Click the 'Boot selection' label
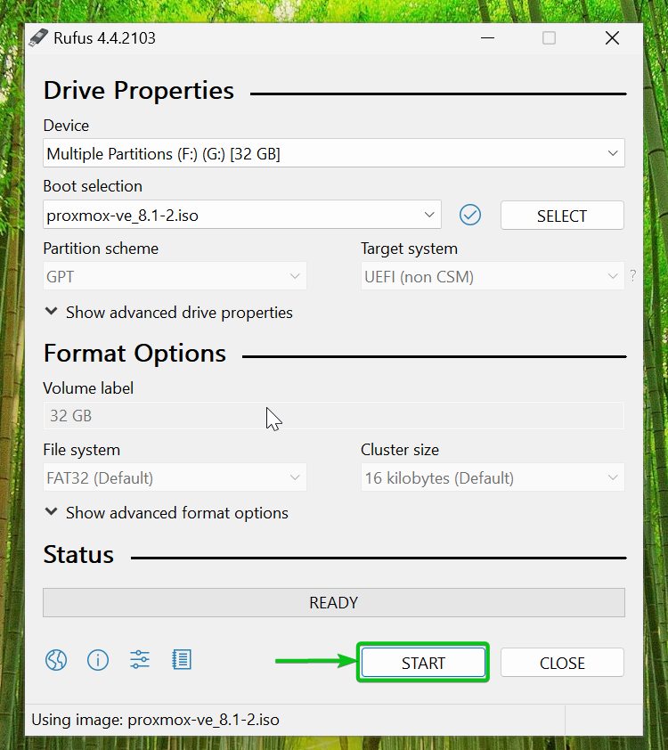 [x=93, y=186]
